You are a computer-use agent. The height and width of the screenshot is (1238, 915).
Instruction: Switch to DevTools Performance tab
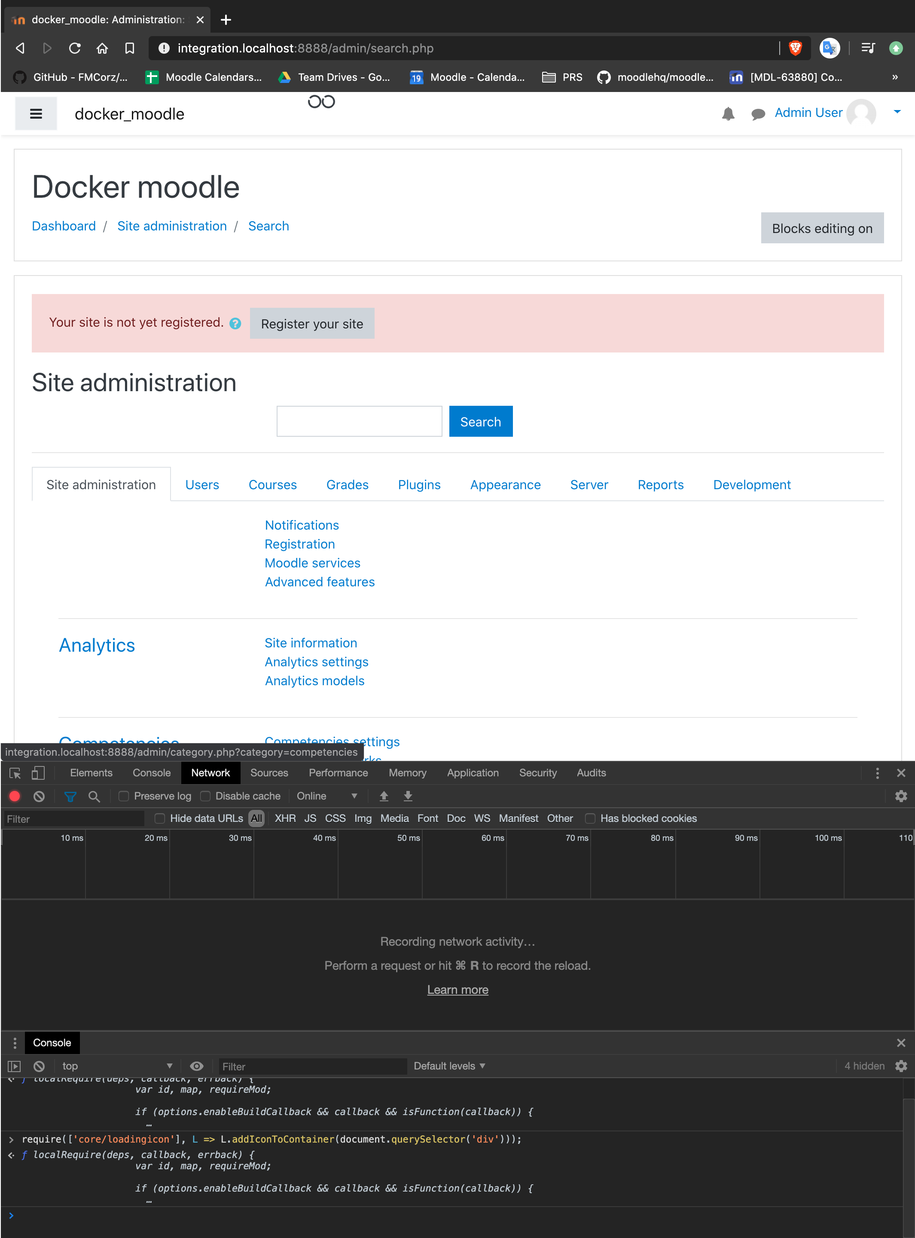coord(339,773)
